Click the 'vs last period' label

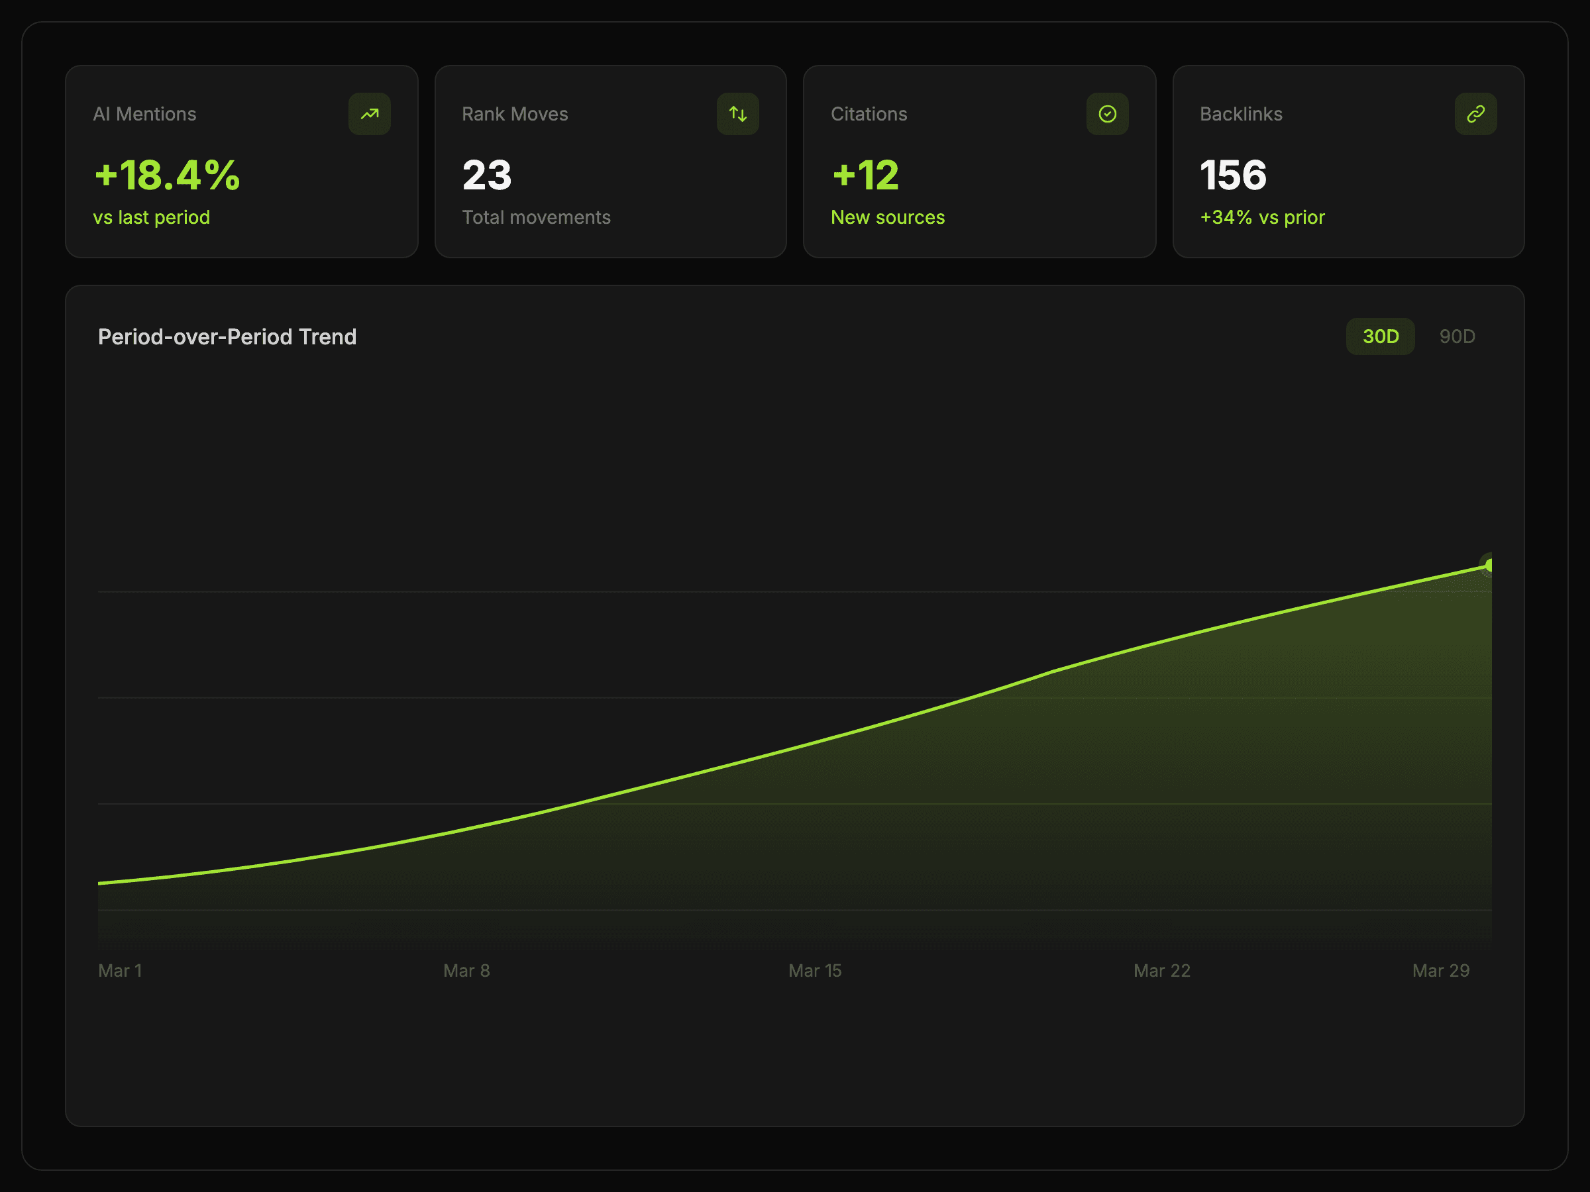(x=151, y=217)
